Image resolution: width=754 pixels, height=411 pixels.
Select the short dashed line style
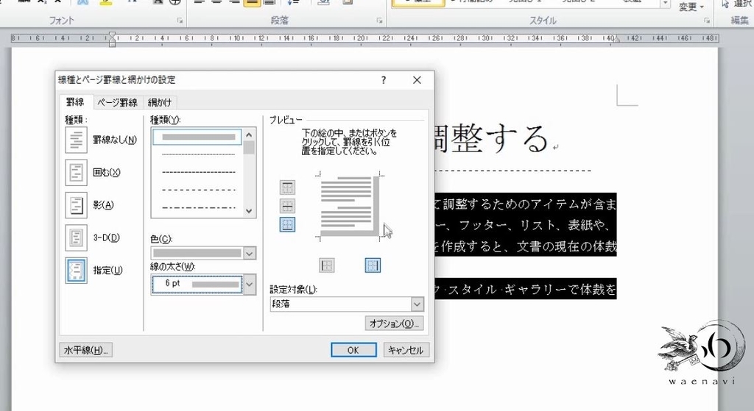(x=198, y=172)
